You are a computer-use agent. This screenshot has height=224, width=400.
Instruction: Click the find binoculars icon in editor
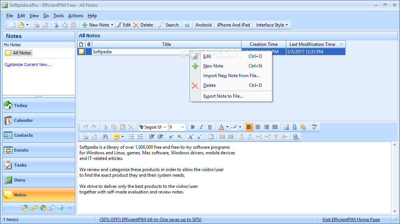click(x=105, y=137)
